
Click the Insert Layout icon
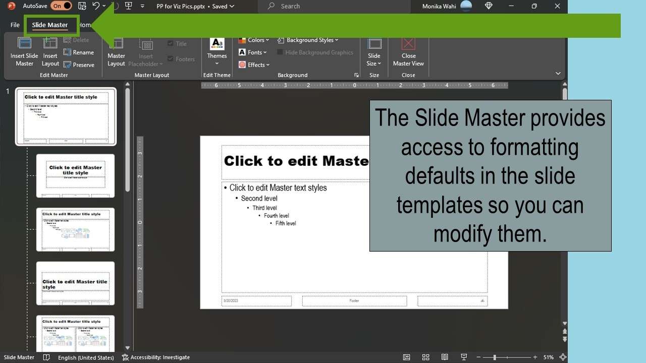point(49,52)
